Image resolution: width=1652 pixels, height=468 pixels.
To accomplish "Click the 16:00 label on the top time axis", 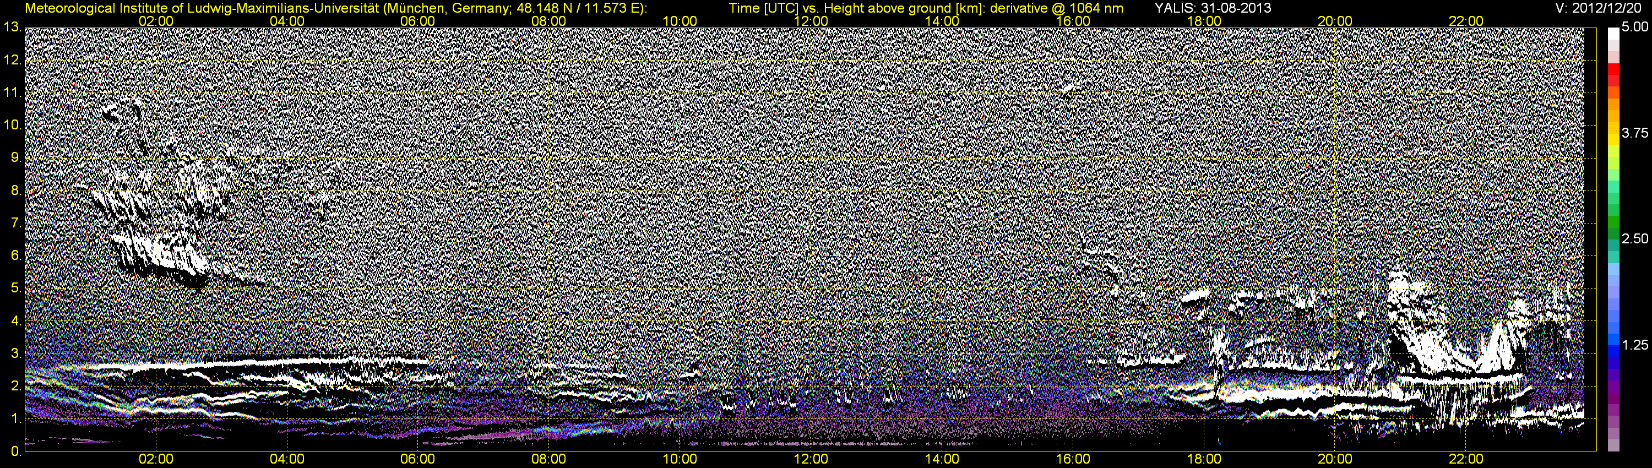I will pyautogui.click(x=1073, y=21).
